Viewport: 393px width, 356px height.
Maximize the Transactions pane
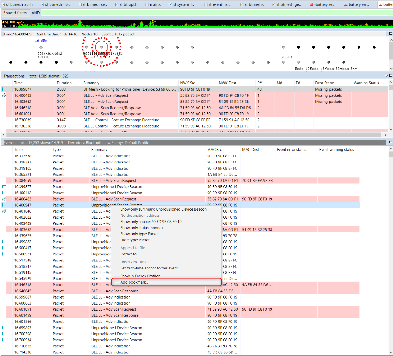point(390,76)
